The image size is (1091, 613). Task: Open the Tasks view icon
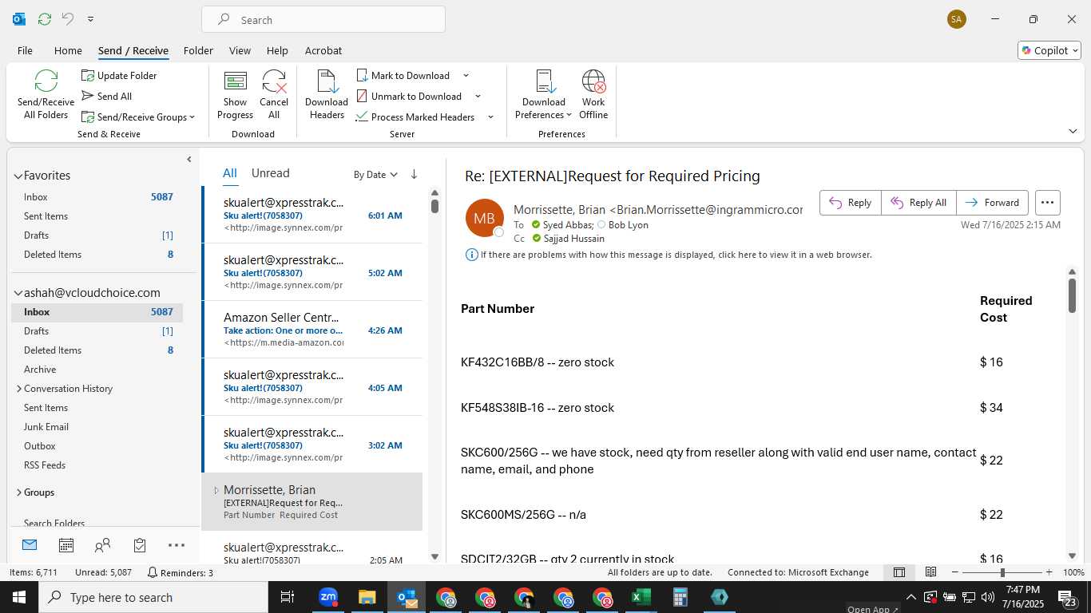tap(140, 545)
